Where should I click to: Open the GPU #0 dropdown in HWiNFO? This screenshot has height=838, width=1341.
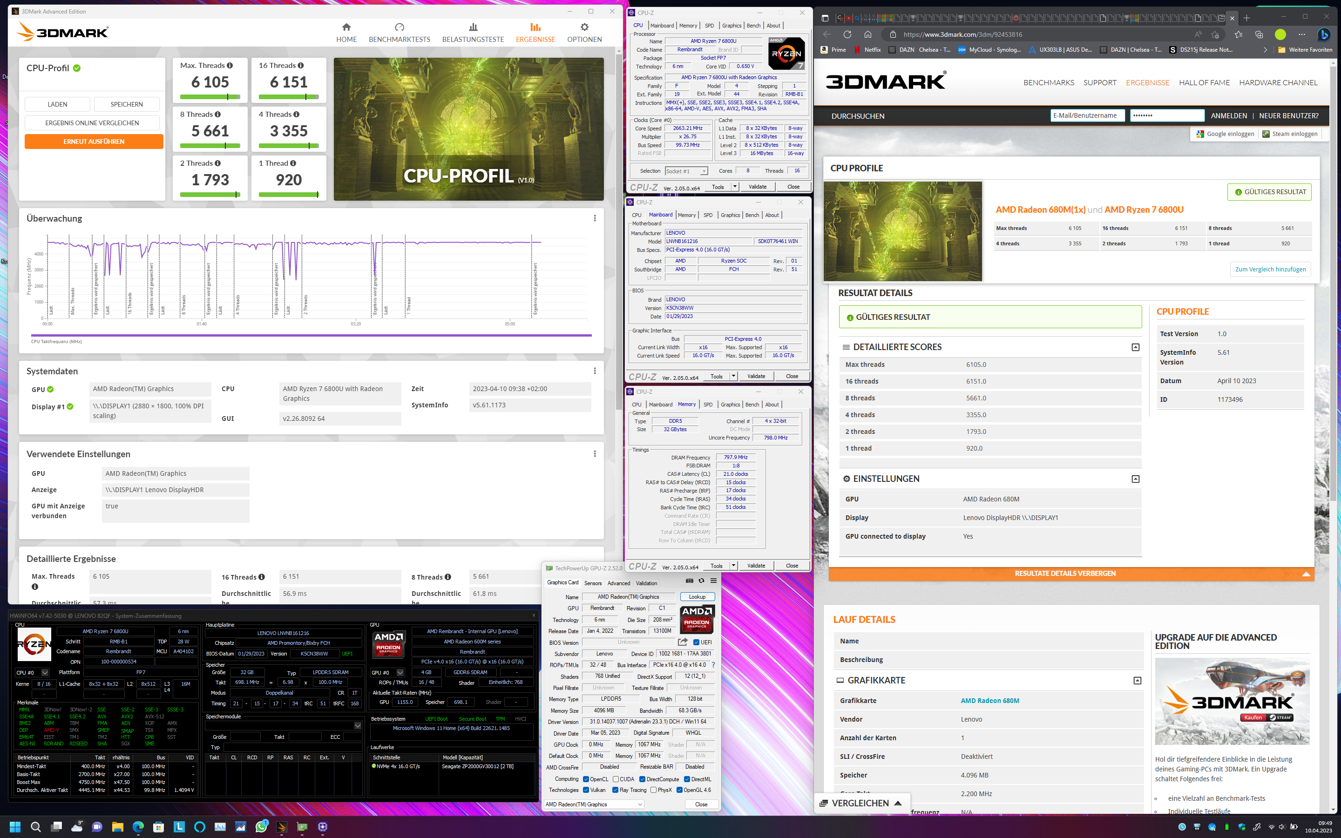[387, 673]
